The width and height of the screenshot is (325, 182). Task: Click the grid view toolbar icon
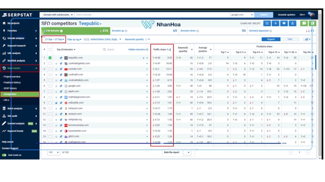tap(267, 23)
